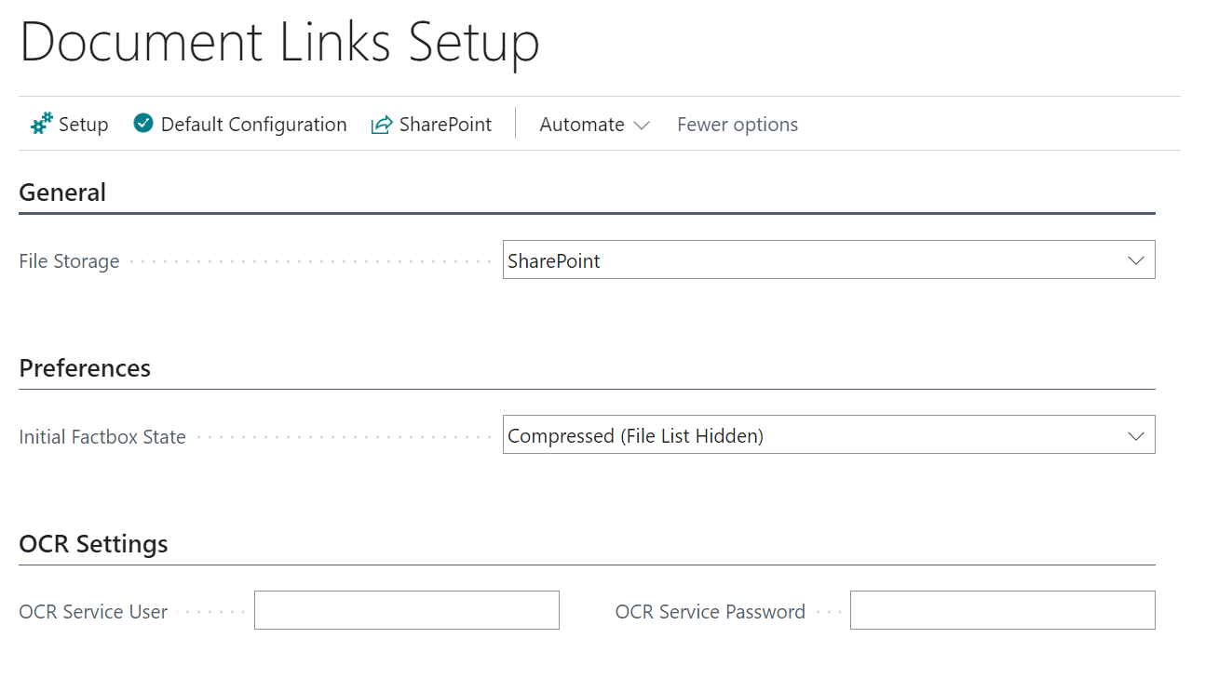Expand the Automate menu
The width and height of the screenshot is (1205, 678).
click(593, 124)
